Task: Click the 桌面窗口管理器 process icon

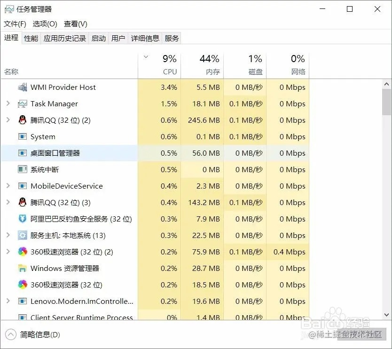Action: pyautogui.click(x=23, y=153)
